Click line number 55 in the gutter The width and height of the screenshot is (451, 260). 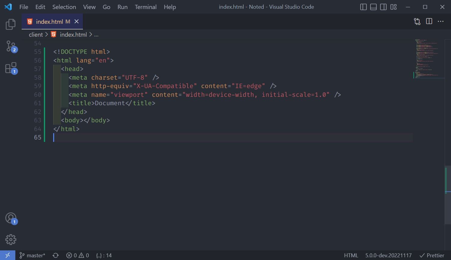38,52
